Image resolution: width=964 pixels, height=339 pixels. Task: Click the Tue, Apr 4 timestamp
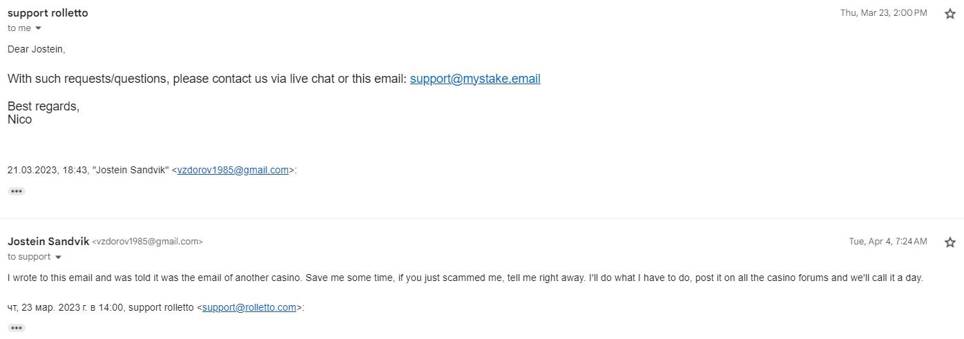pos(887,242)
